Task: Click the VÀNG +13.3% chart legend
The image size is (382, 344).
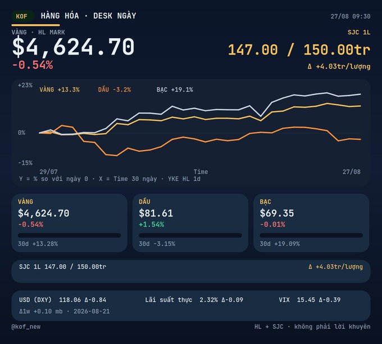Action: coord(60,89)
